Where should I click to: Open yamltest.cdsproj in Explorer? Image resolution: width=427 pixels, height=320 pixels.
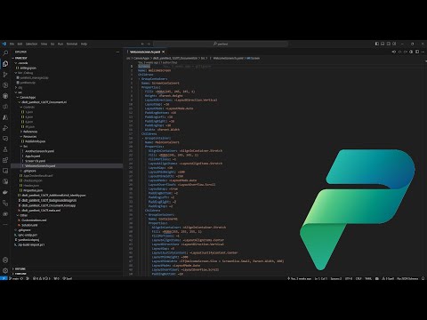(28, 240)
